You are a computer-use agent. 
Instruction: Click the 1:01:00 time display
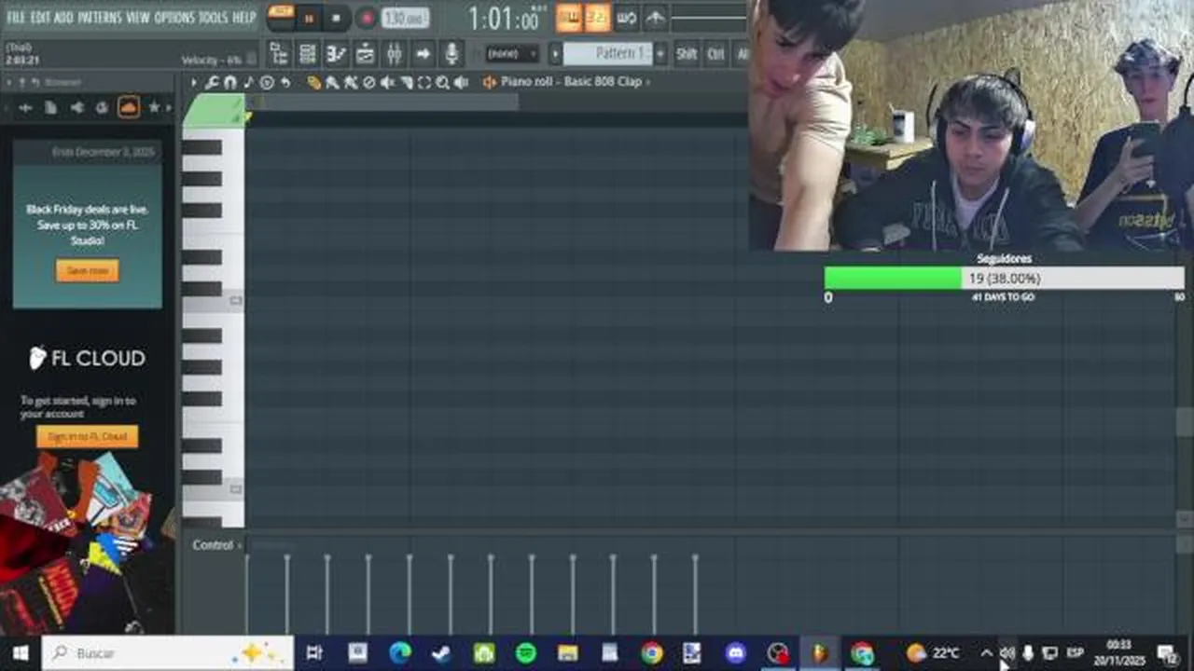pos(505,18)
